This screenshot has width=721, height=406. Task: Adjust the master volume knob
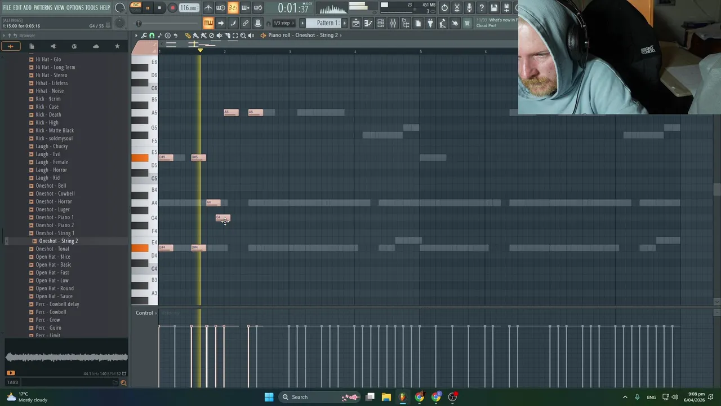click(119, 8)
